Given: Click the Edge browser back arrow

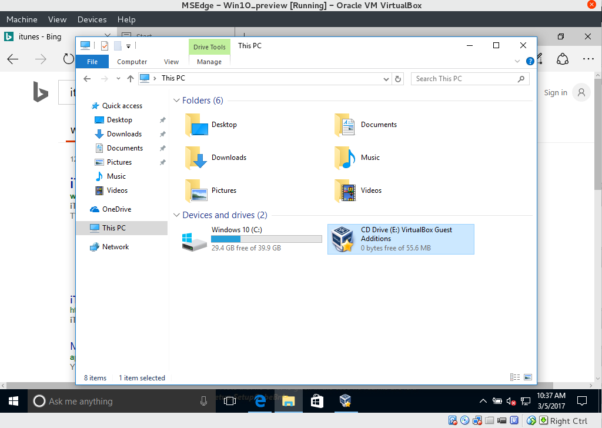Looking at the screenshot, I should [13, 59].
